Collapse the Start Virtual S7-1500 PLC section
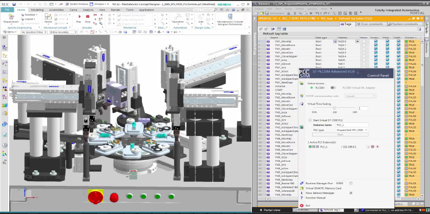This screenshot has height=214, width=430. (310, 120)
